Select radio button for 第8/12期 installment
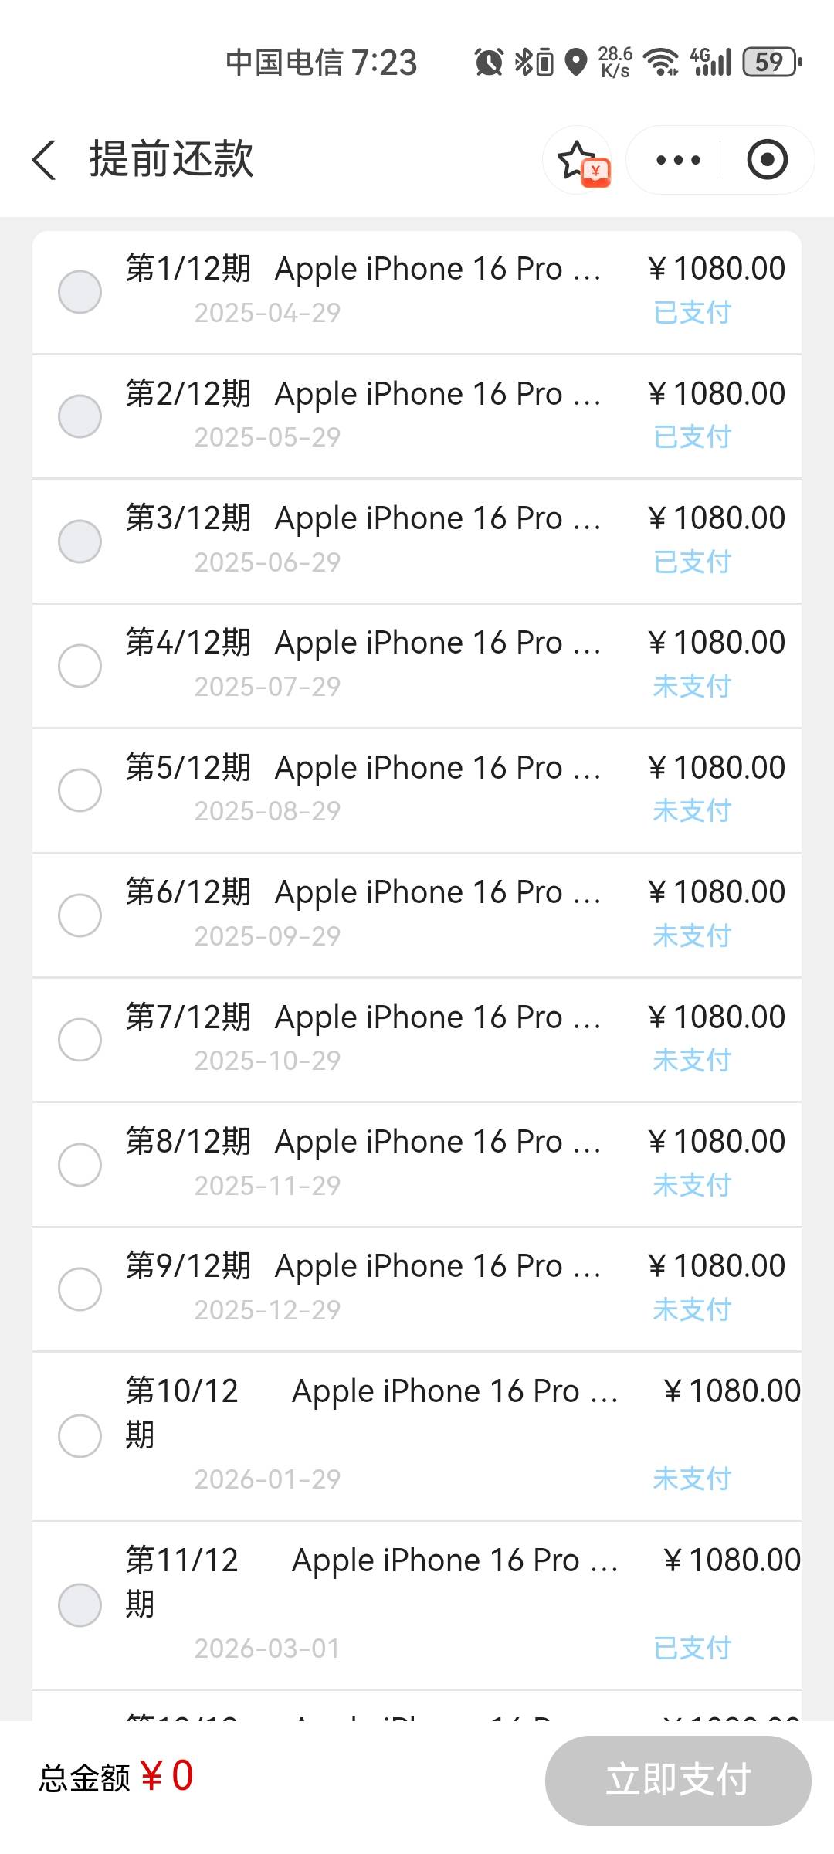This screenshot has height=1854, width=834. click(80, 1164)
